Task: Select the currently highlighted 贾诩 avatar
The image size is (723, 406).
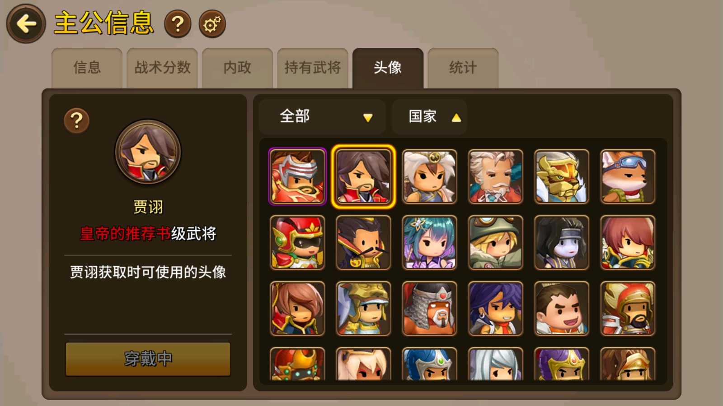Action: pyautogui.click(x=363, y=176)
